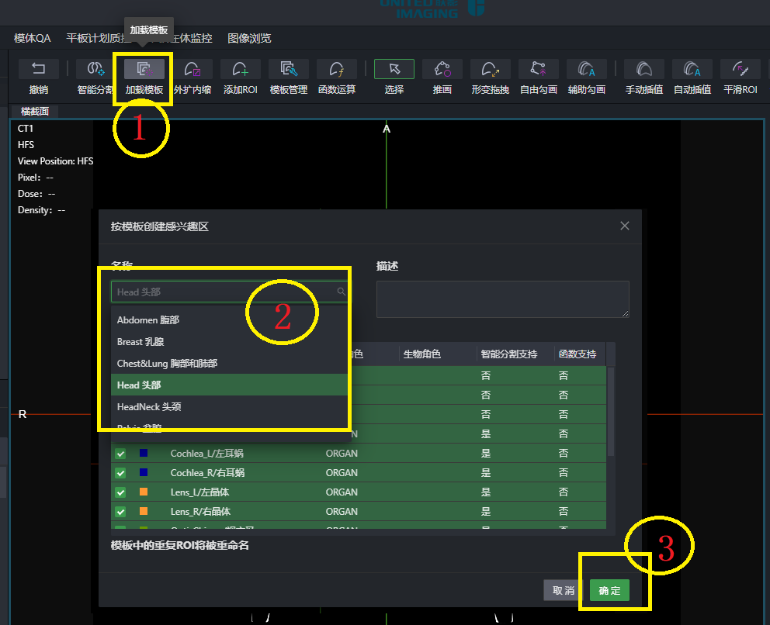Choose the 自由勾画 free contour tool
The height and width of the screenshot is (625, 770).
[x=538, y=77]
